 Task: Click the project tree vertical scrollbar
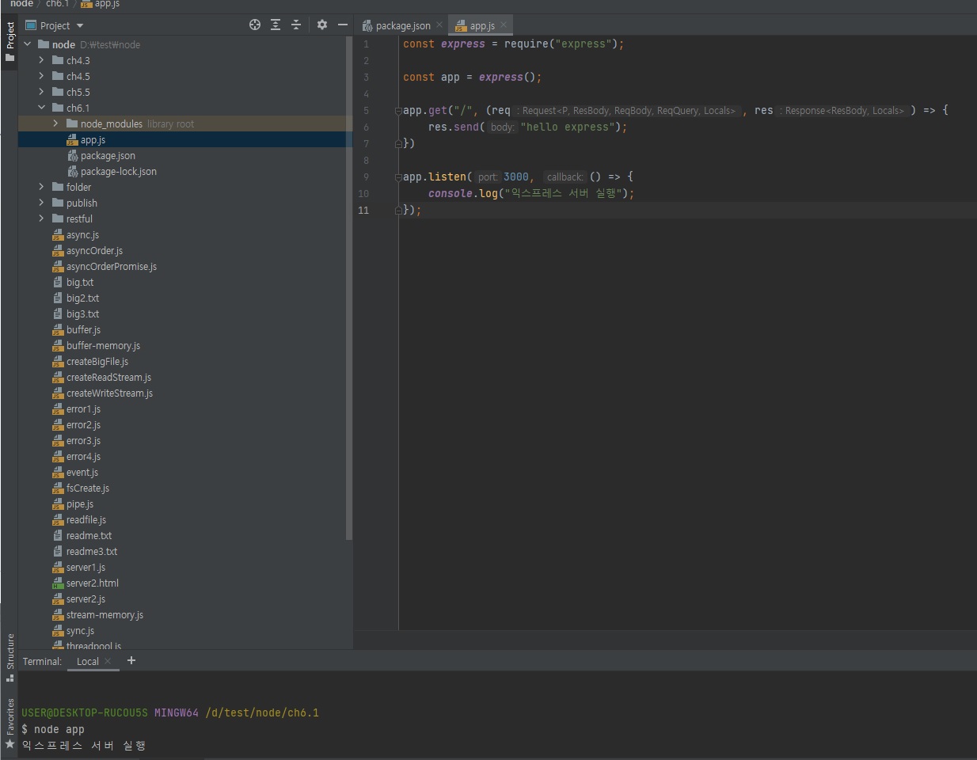coord(349,285)
